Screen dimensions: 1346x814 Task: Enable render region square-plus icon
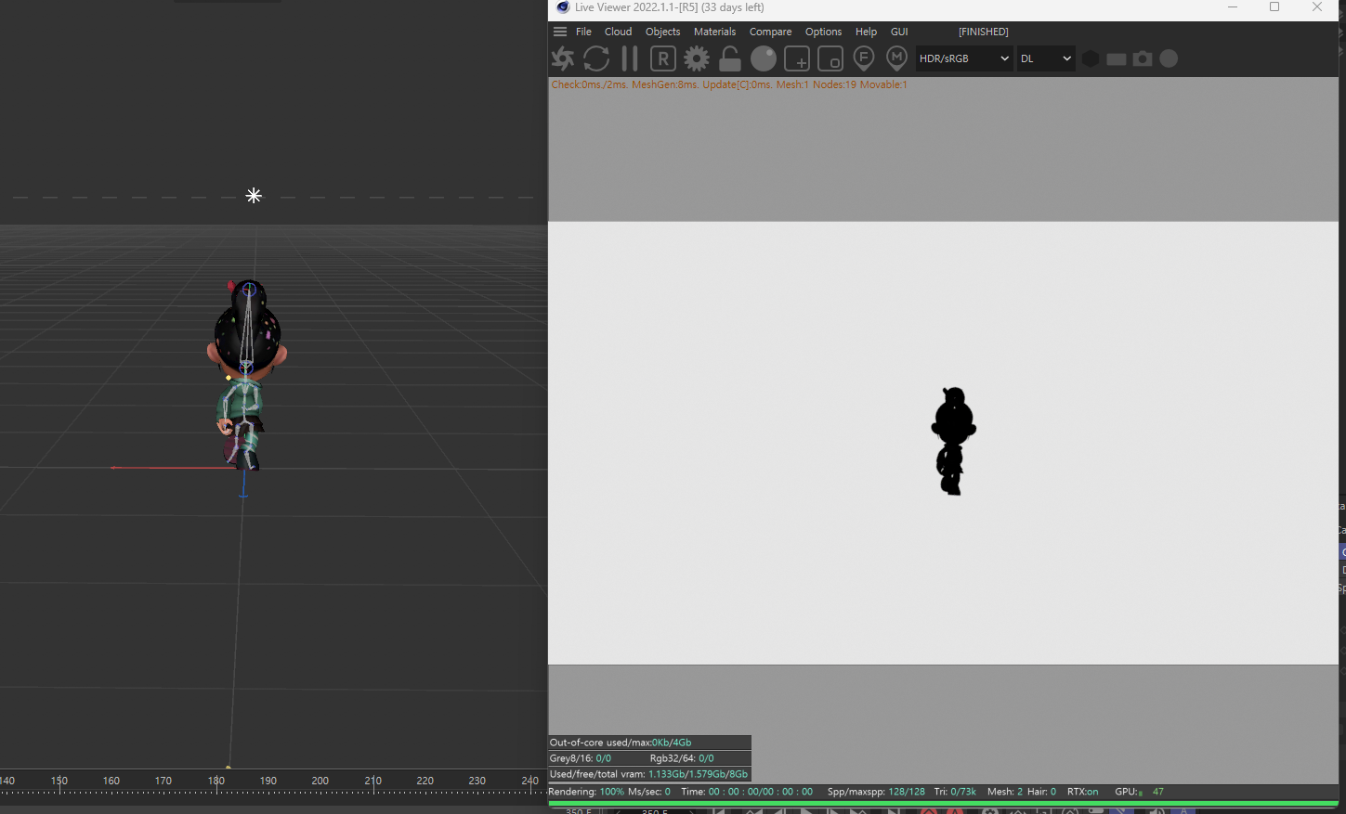(x=797, y=58)
